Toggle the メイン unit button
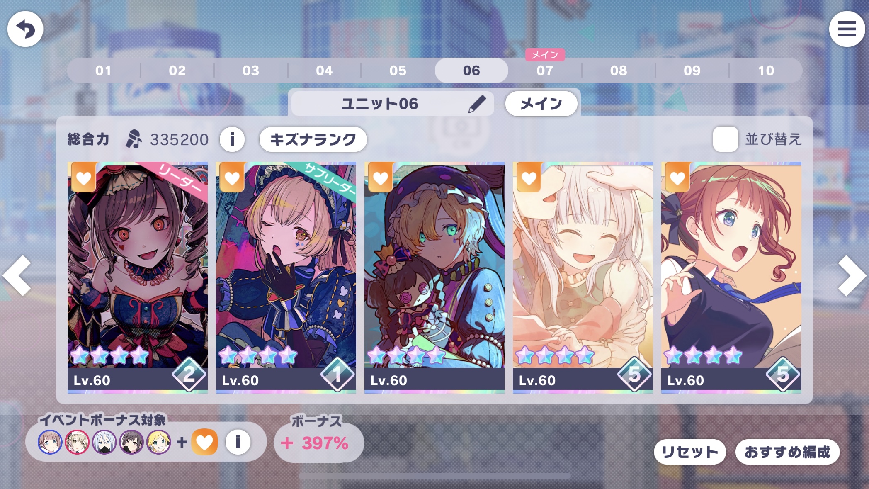Image resolution: width=869 pixels, height=489 pixels. [x=541, y=104]
